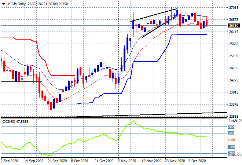Click the 21 Oct 2020 date label

click(104, 161)
